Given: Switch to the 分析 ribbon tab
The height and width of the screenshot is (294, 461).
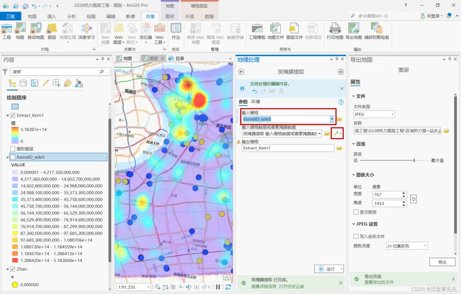Looking at the screenshot, I should point(71,17).
